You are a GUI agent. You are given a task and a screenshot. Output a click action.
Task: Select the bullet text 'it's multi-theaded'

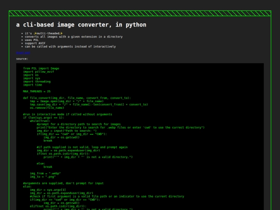[44, 33]
